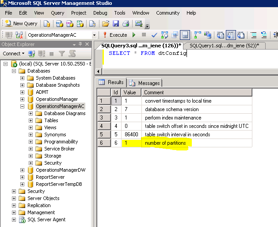278x227 pixels.
Task: Expand the Tables folder node
Action: tap(31, 120)
